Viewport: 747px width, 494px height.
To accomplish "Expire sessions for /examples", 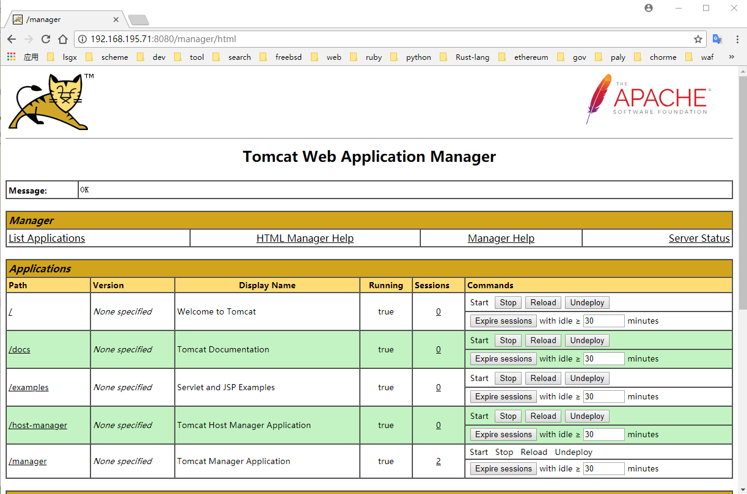I will [503, 396].
